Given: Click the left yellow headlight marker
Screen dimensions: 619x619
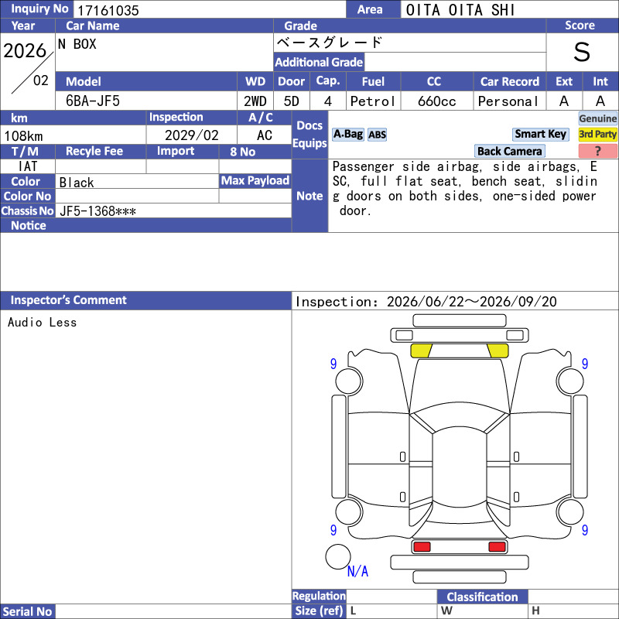Looking at the screenshot, I should [x=421, y=351].
